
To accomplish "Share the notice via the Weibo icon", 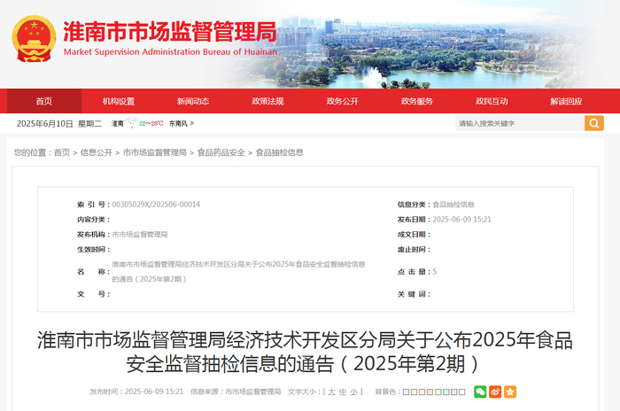I will [x=495, y=392].
